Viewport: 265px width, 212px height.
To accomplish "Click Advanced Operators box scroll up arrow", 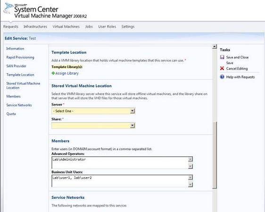I will point(190,159).
